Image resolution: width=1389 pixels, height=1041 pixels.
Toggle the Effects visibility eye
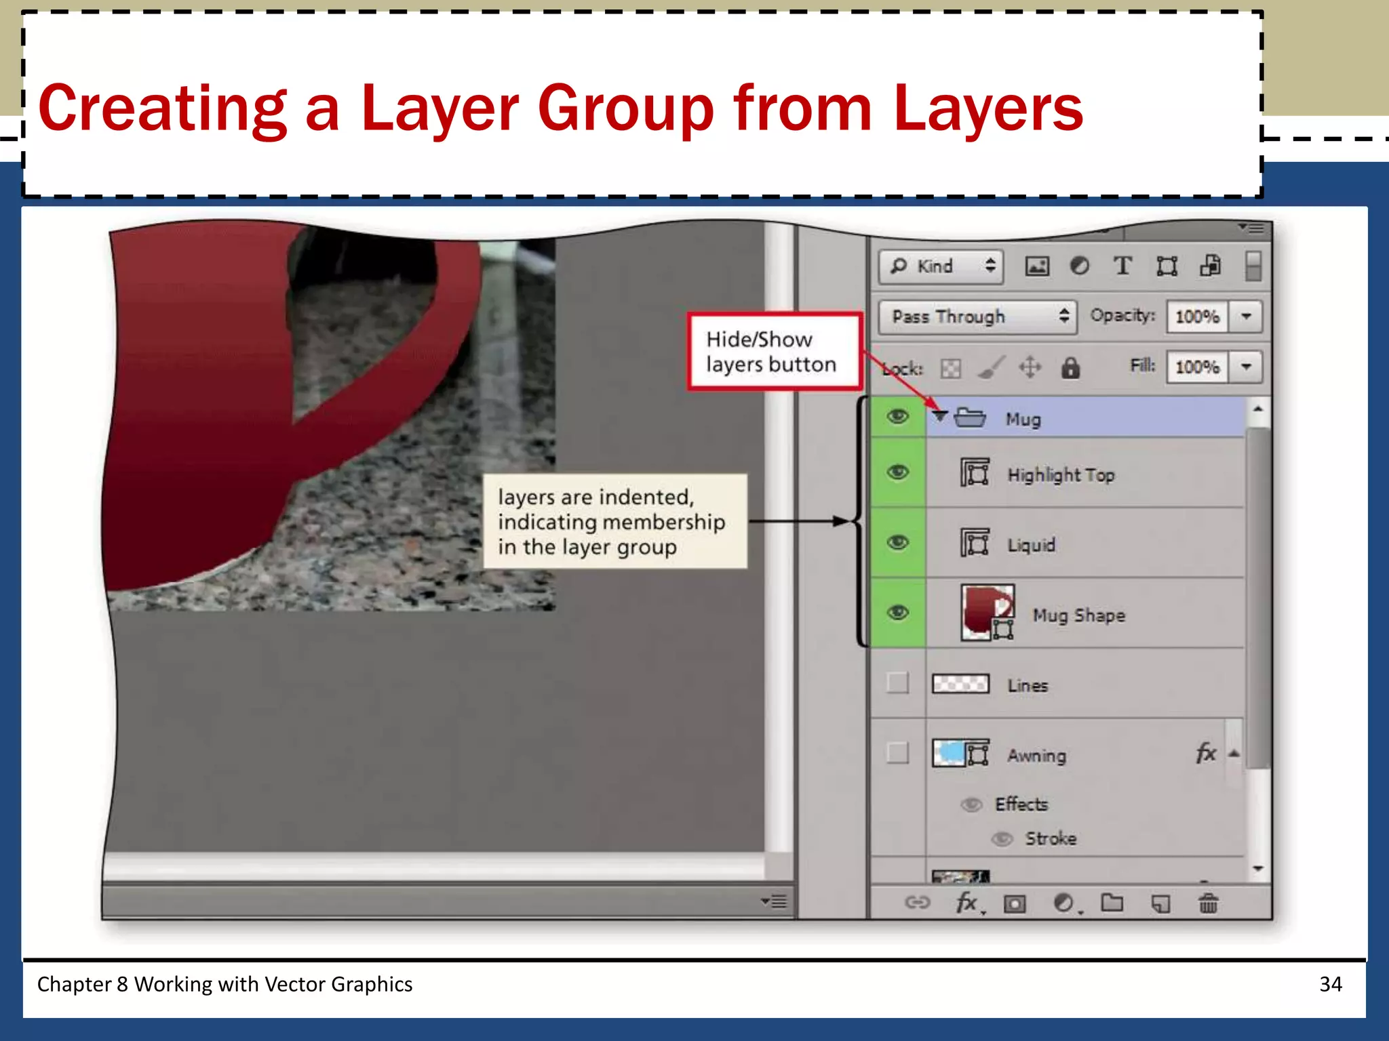coord(971,804)
